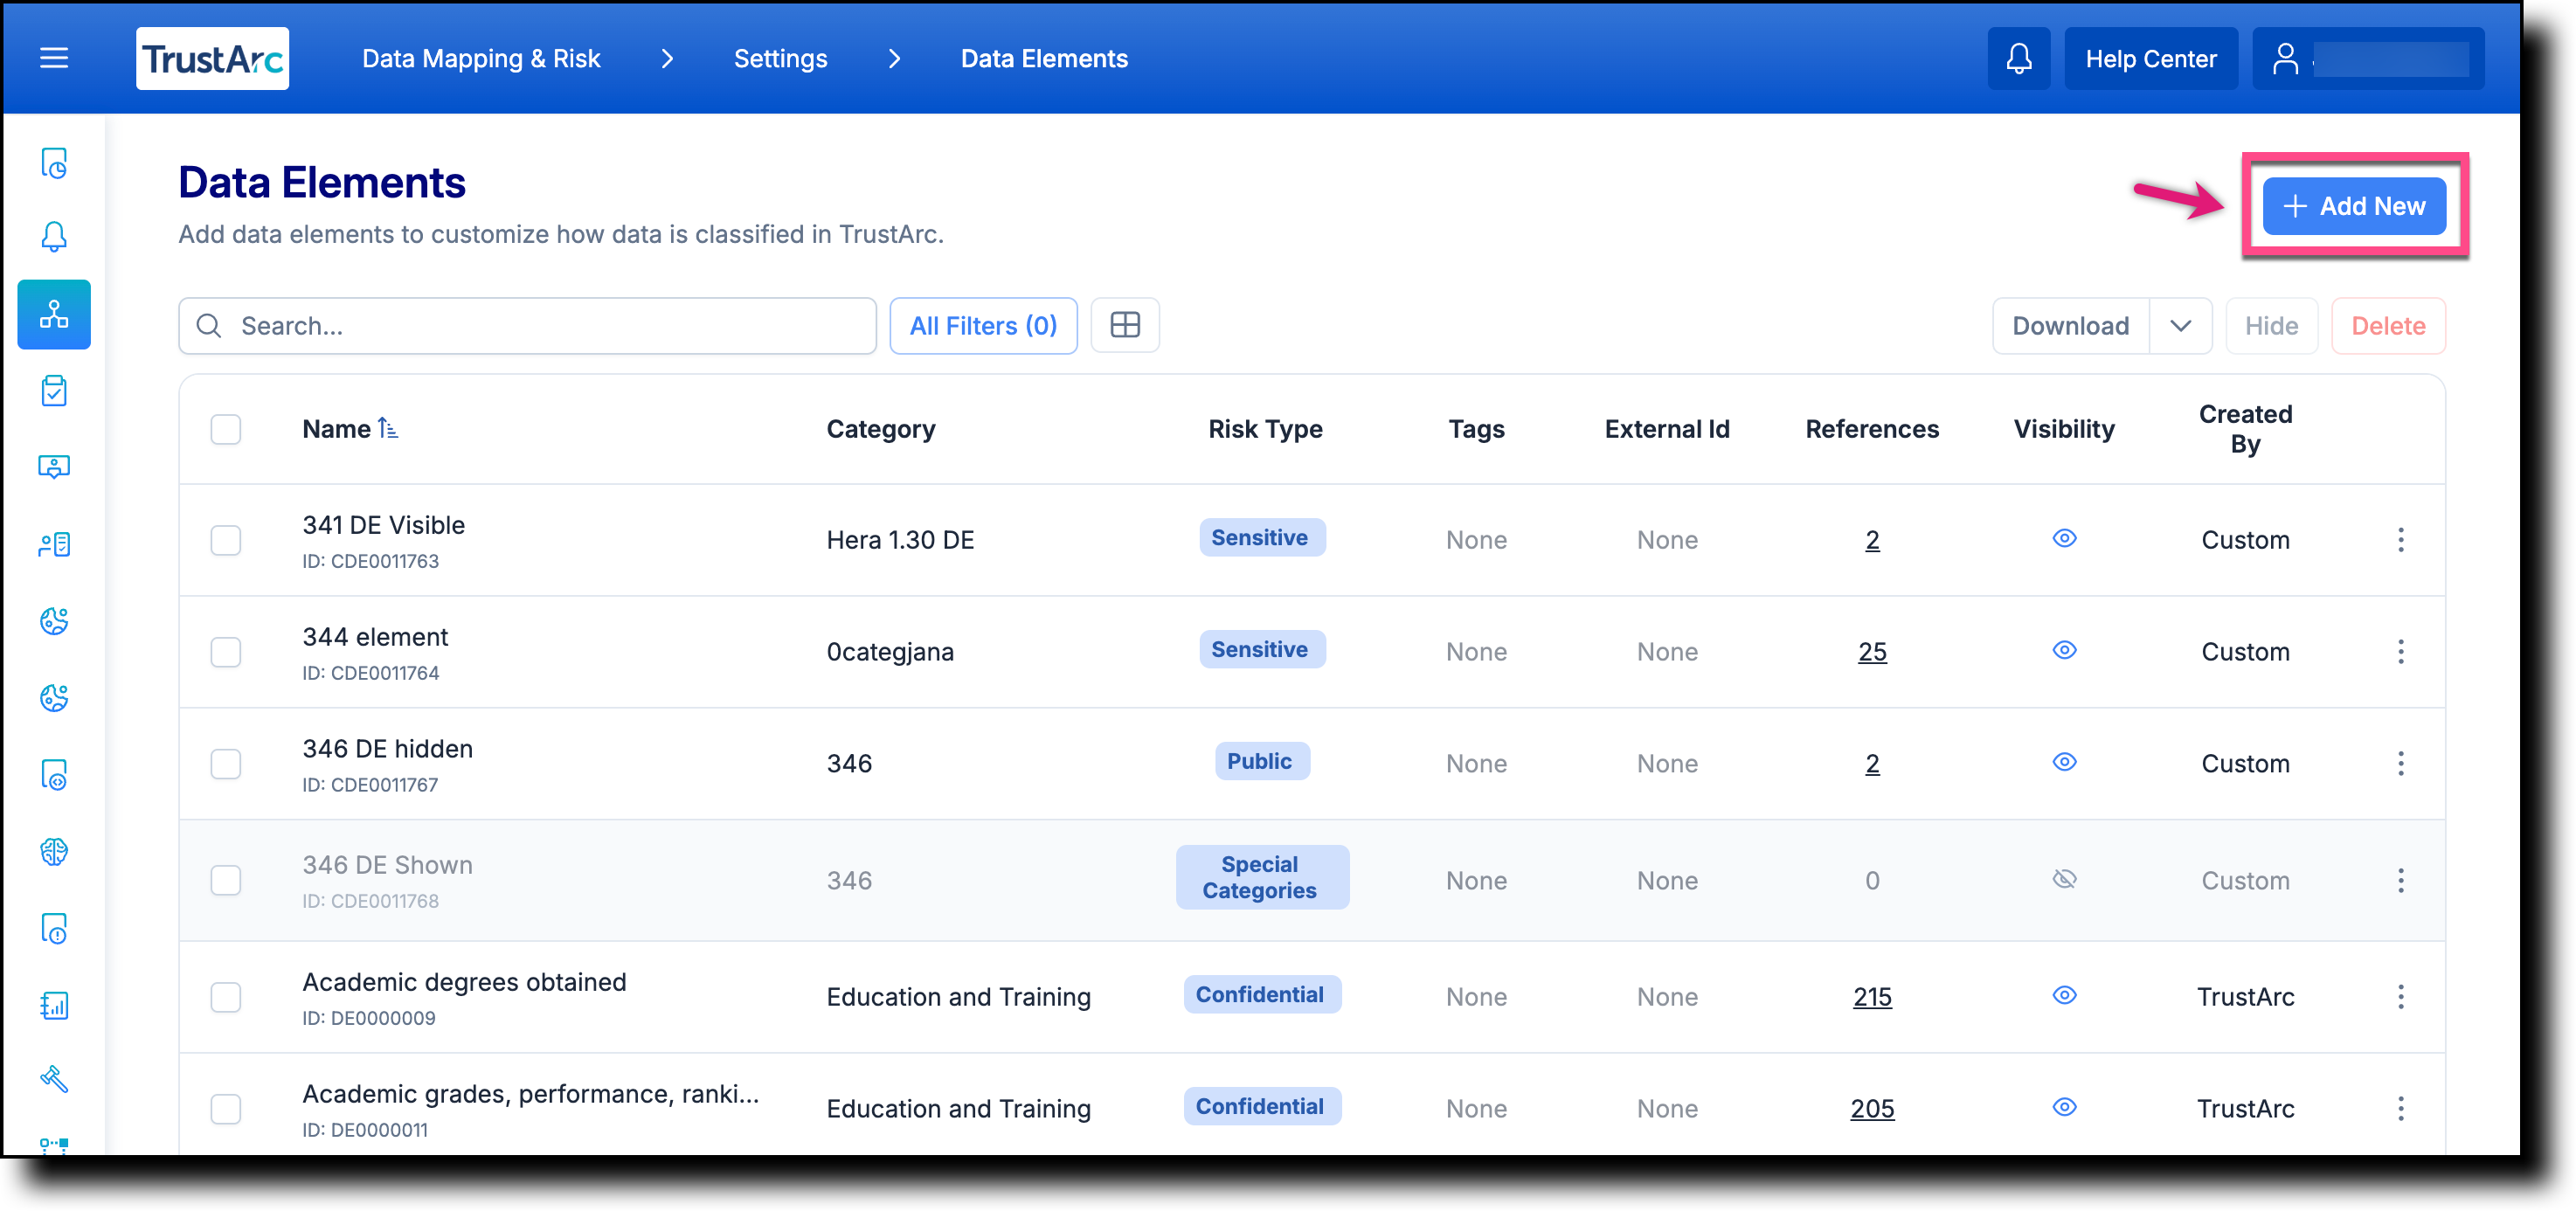2576x1211 pixels.
Task: Click the gavel legal icon in the sidebar
Action: coord(54,1080)
